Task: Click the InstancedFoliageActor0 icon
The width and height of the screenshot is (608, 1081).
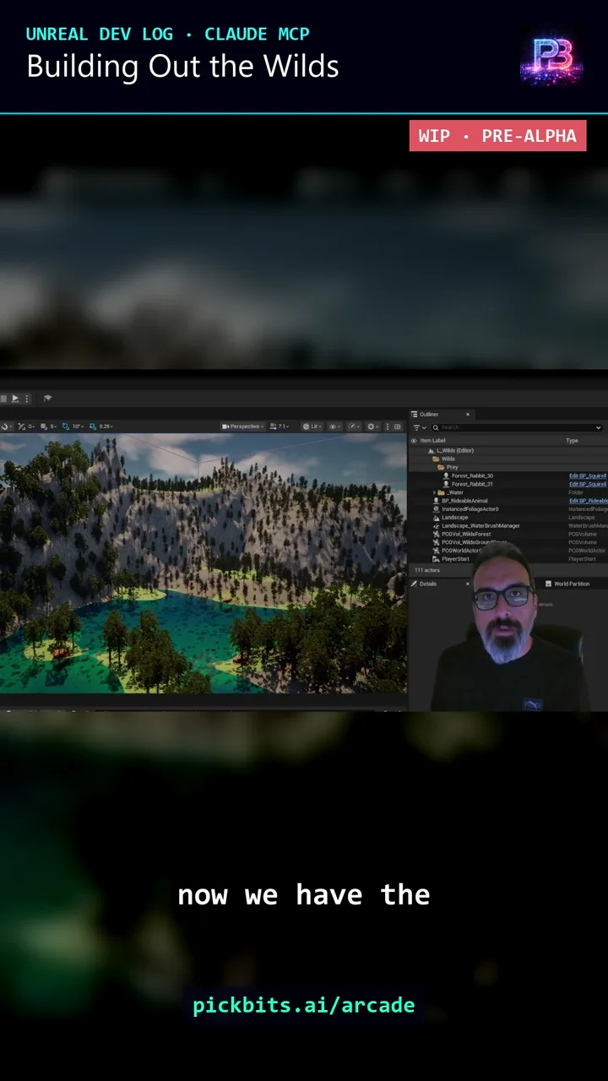Action: [436, 509]
